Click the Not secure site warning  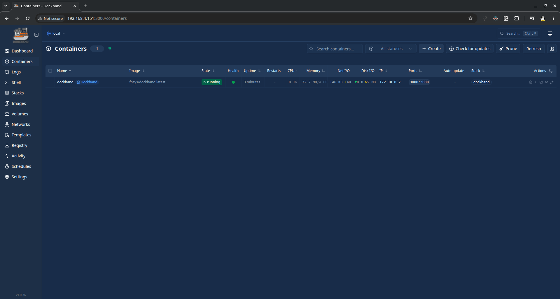coord(50,18)
